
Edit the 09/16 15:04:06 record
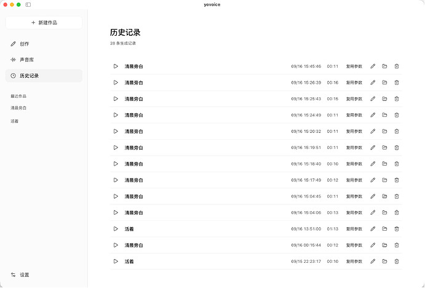coord(373,212)
